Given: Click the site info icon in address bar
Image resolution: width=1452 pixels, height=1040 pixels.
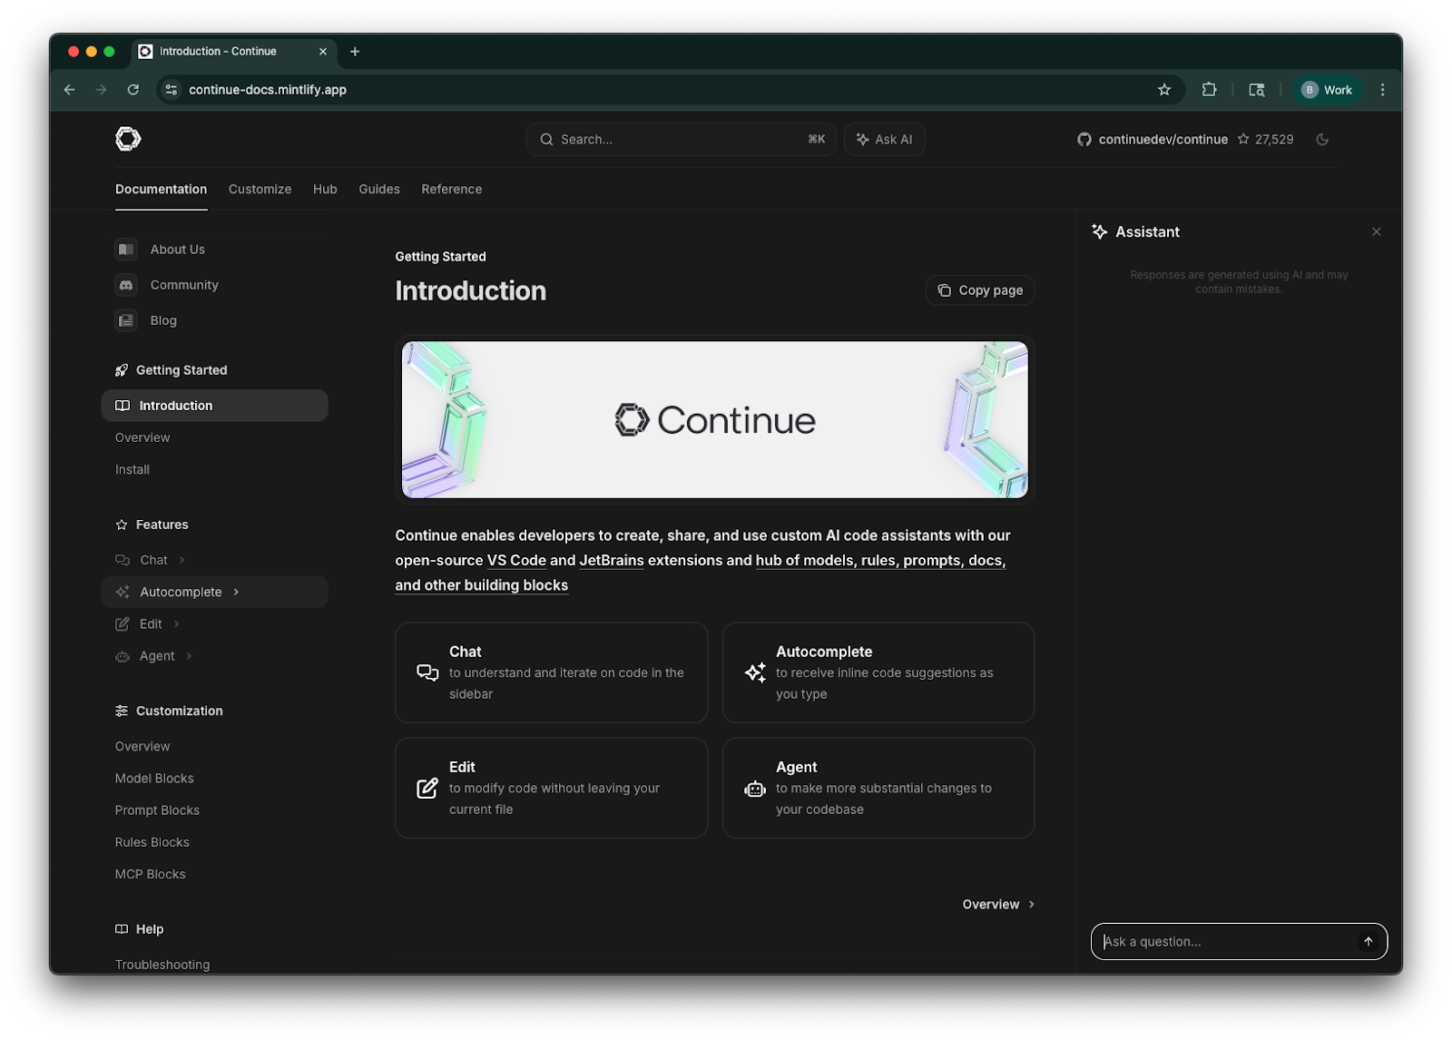Looking at the screenshot, I should (172, 89).
